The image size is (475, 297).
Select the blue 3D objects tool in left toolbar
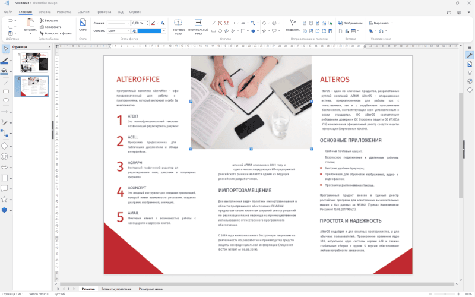[x=4, y=210]
